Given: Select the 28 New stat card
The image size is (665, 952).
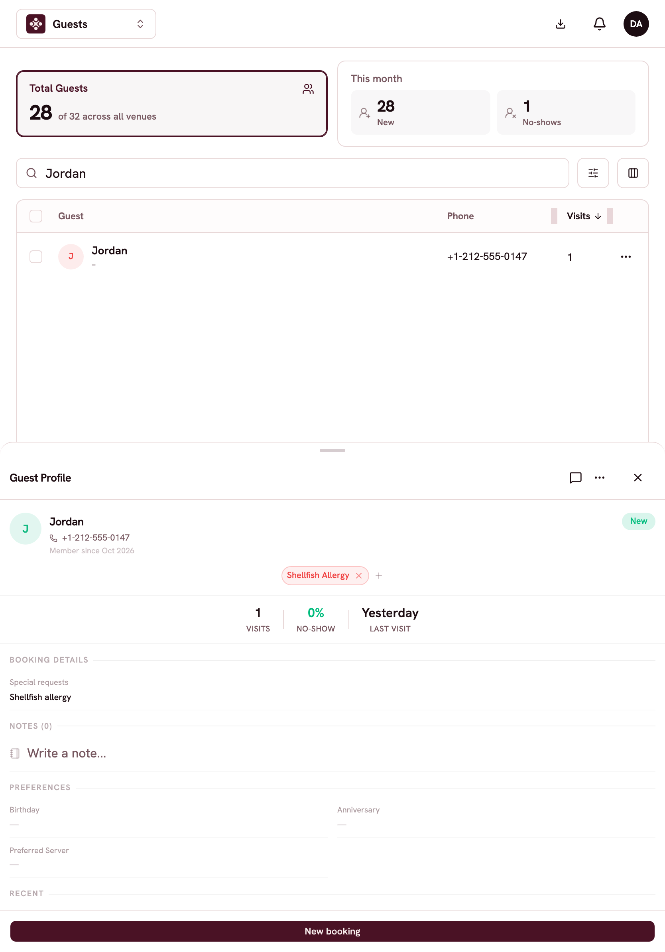Looking at the screenshot, I should 420,112.
